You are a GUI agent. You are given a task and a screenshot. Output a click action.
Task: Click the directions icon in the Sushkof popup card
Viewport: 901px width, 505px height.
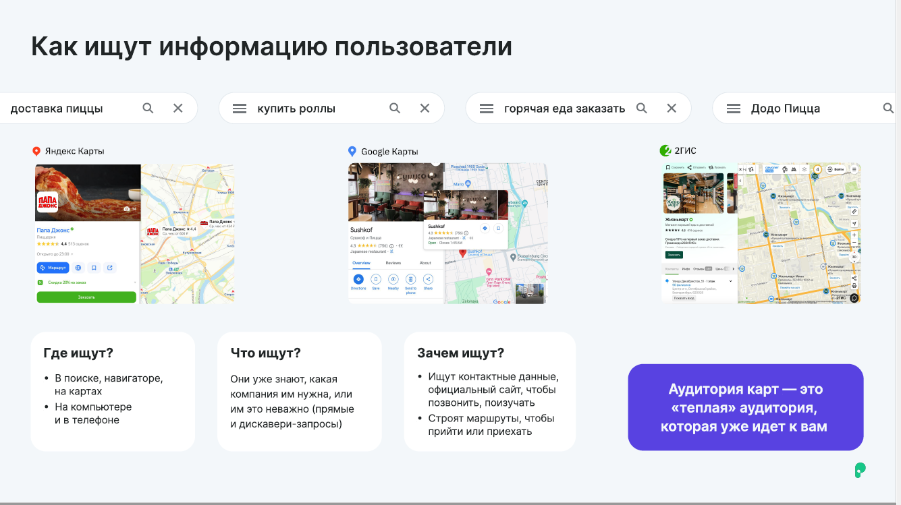(x=485, y=228)
